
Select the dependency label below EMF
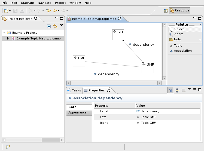106,74
